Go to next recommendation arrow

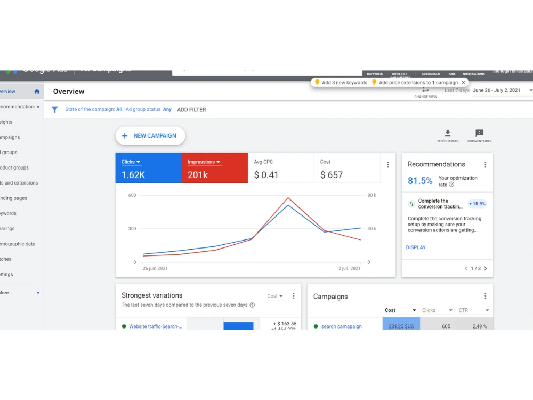pos(486,268)
